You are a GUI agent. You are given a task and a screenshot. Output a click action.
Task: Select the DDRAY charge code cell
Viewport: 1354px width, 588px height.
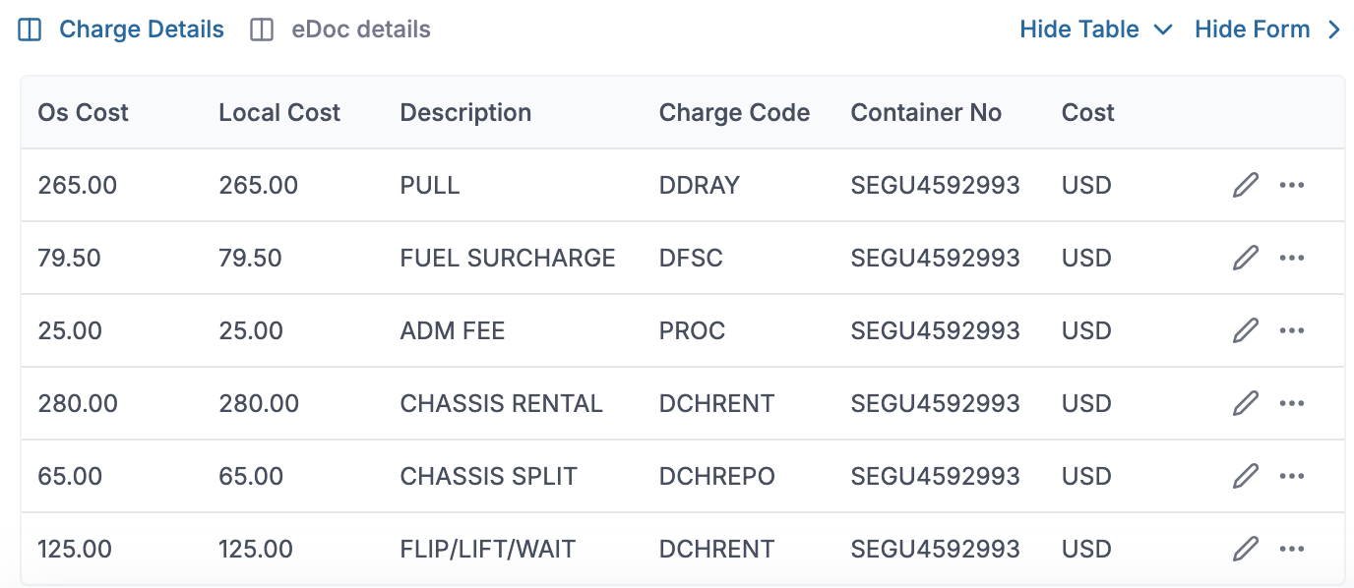coord(699,185)
